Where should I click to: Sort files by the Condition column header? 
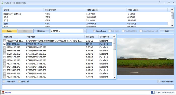(x=105, y=37)
